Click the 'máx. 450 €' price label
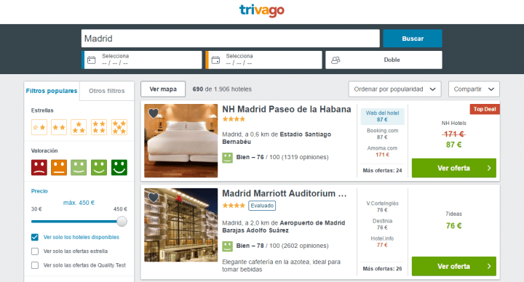Viewport: 524px width, 282px height. [79, 203]
